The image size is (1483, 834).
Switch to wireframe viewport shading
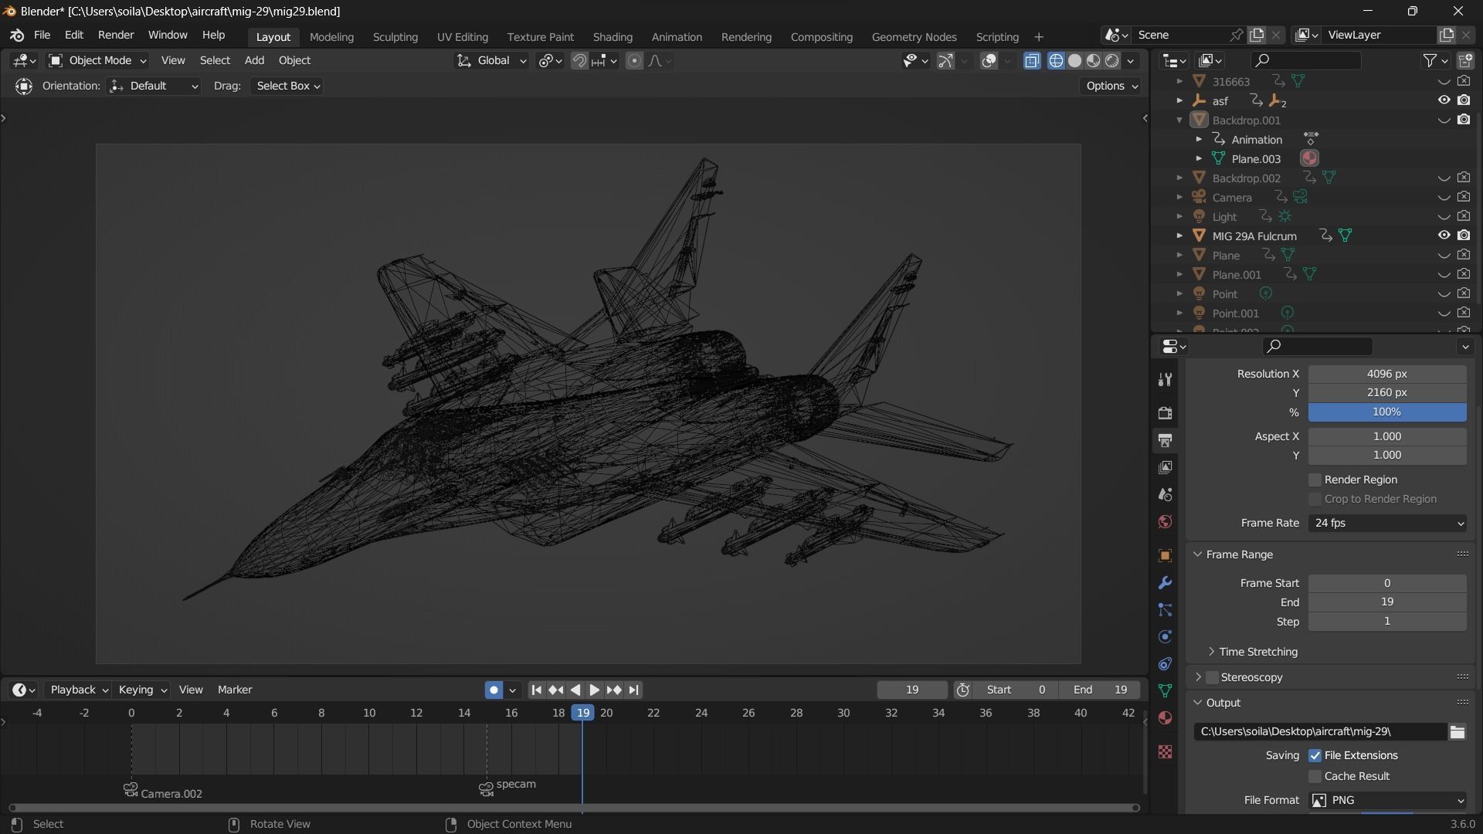[x=1056, y=60]
